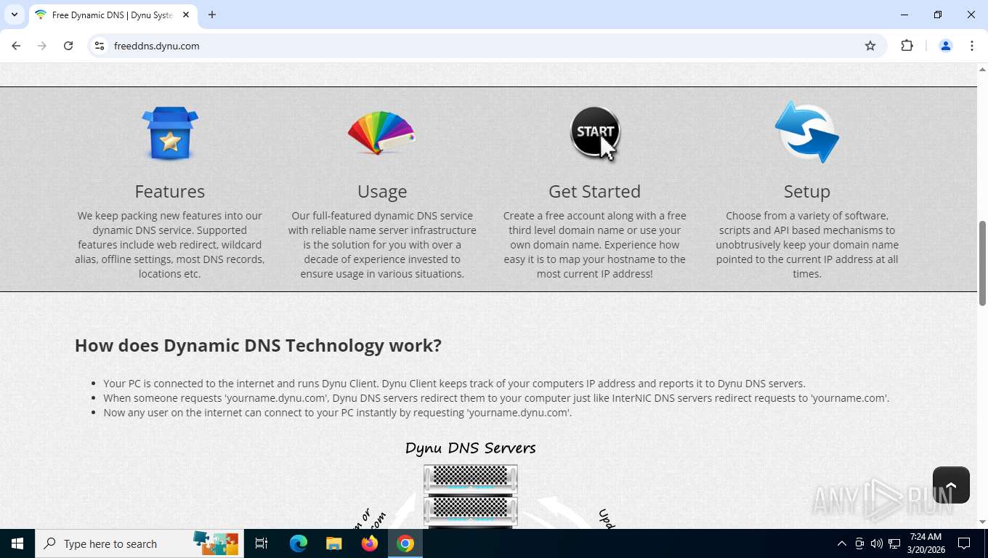Focus the address bar URL freeddns.dynu.com
This screenshot has width=988, height=558.
156,46
